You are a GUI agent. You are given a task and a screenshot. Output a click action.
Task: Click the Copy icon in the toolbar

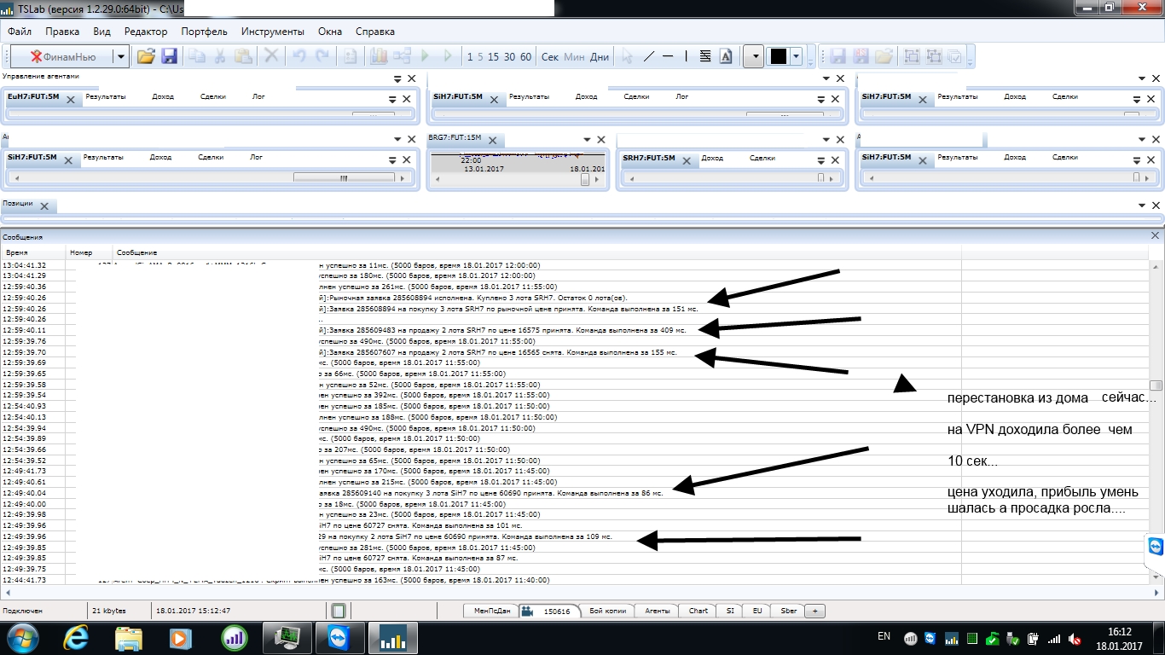point(197,56)
